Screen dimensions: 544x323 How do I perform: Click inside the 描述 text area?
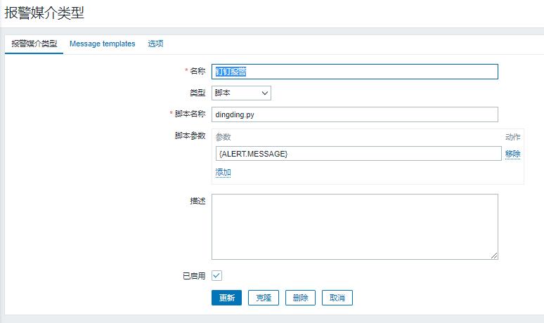pos(354,227)
